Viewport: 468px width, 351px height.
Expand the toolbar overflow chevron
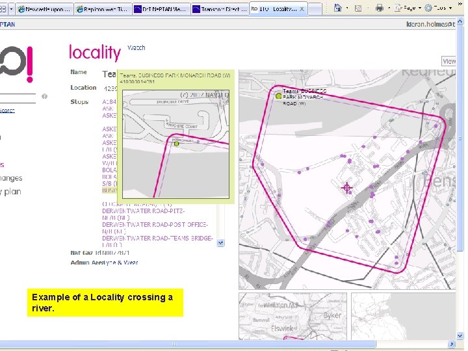460,4
